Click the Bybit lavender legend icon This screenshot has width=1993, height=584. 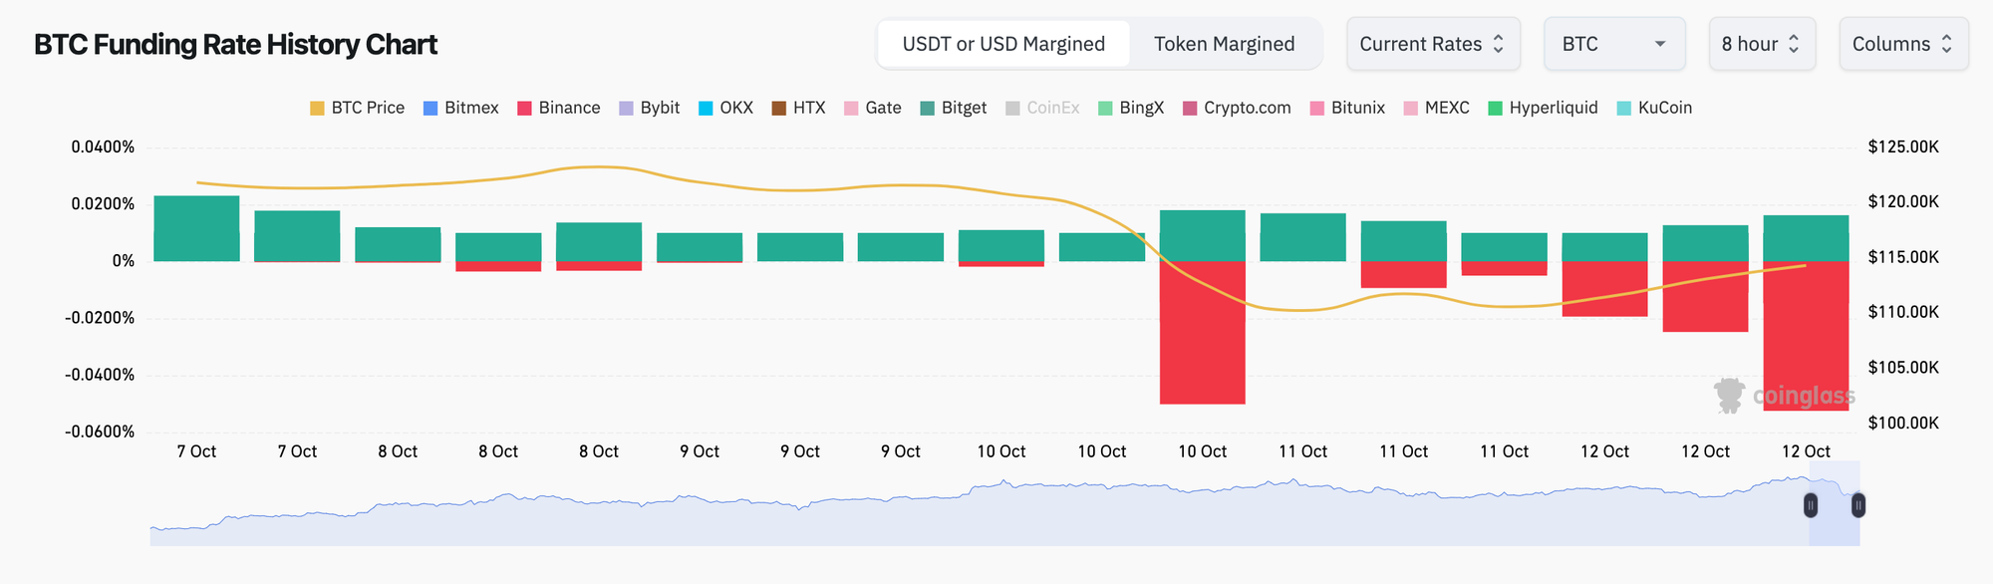(x=626, y=108)
